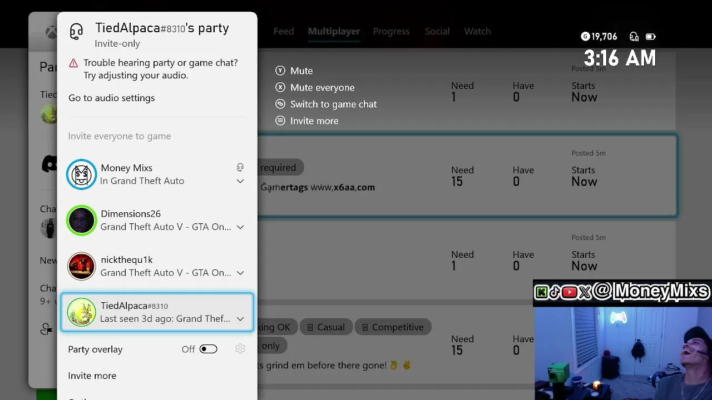Open Money Mixs avatar

[82, 174]
